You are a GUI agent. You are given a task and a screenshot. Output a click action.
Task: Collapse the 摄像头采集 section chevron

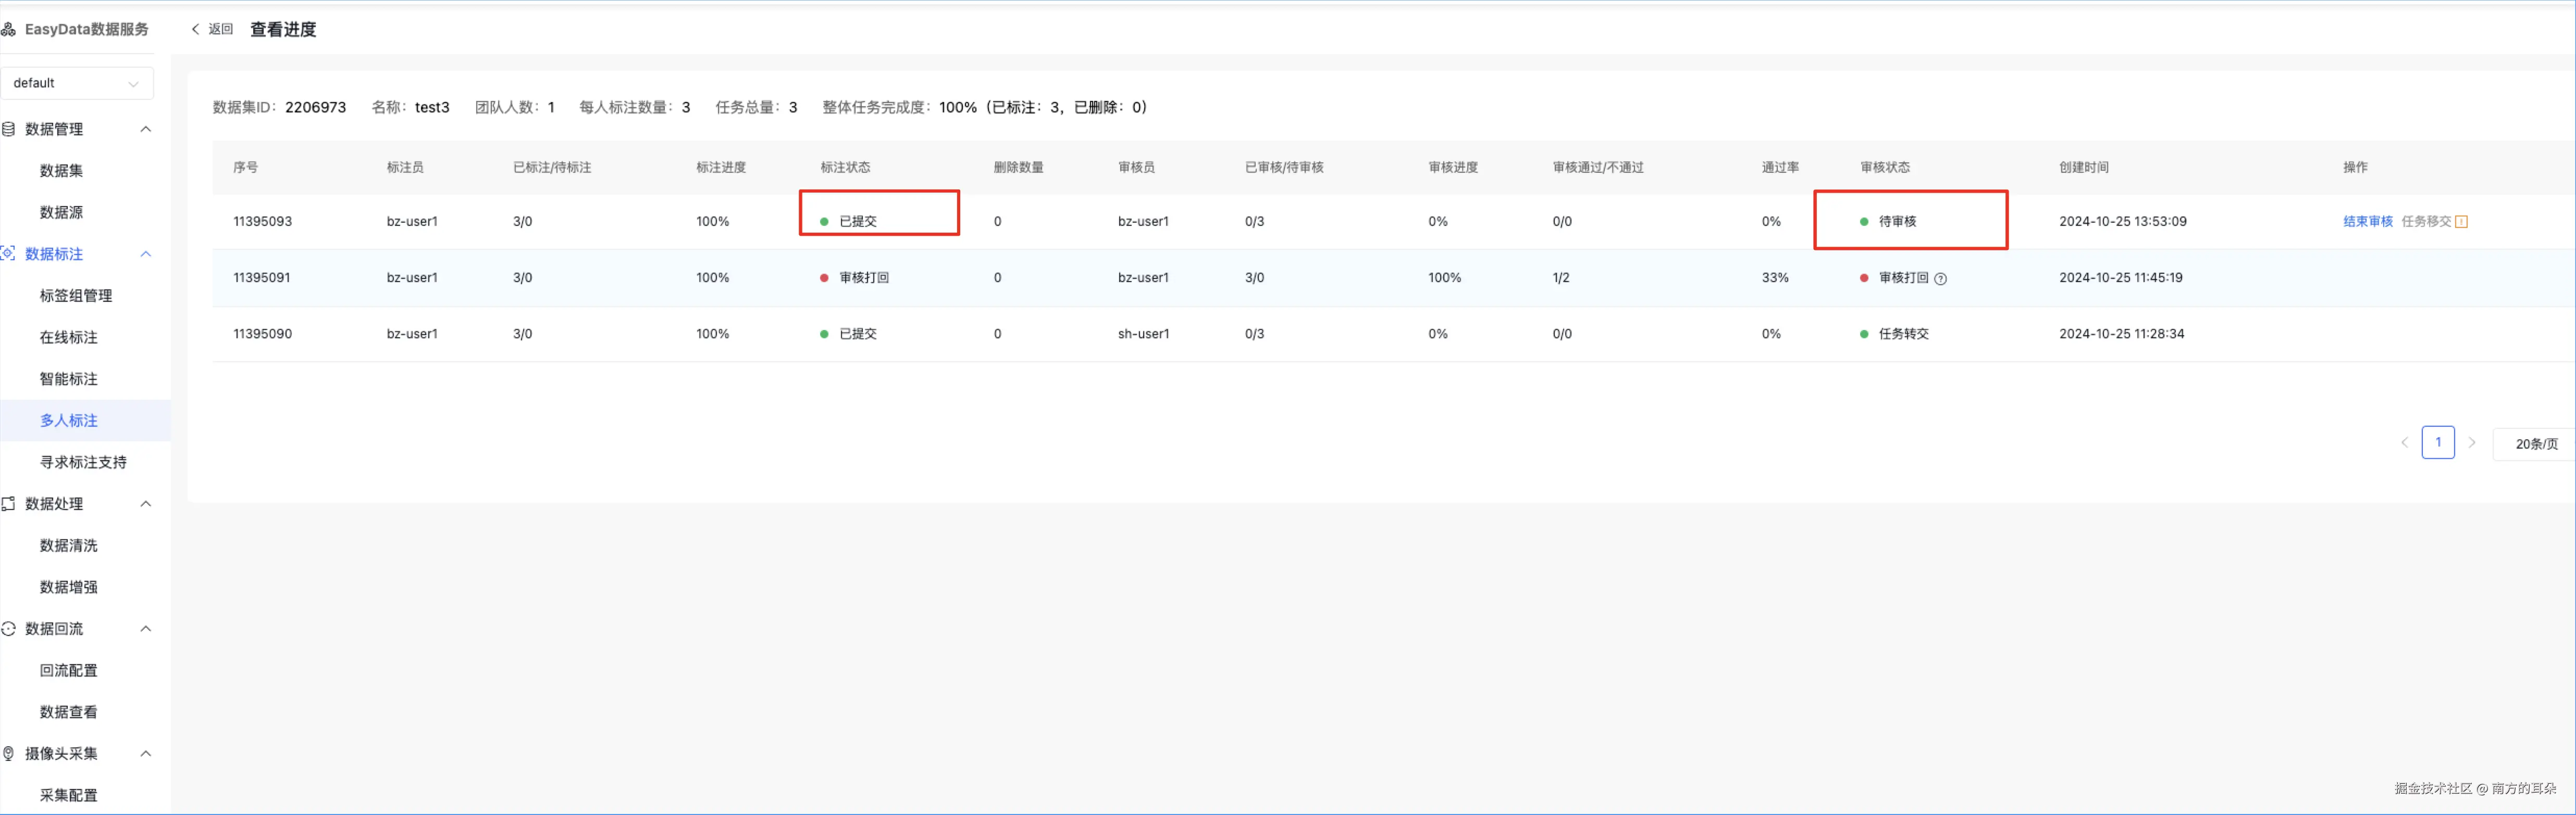(x=146, y=753)
